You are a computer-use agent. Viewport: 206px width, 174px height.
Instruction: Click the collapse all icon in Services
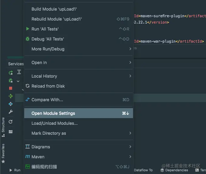click(x=19, y=72)
